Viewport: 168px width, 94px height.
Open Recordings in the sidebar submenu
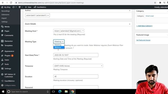6,11
